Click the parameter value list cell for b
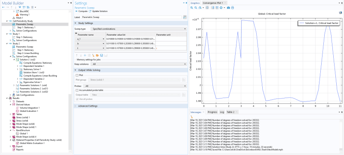The height and width of the screenshot is (155, 344). [x=131, y=44]
